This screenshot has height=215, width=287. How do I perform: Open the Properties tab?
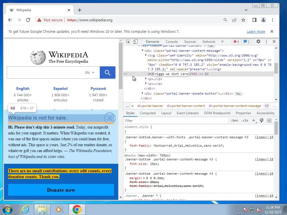point(243,113)
